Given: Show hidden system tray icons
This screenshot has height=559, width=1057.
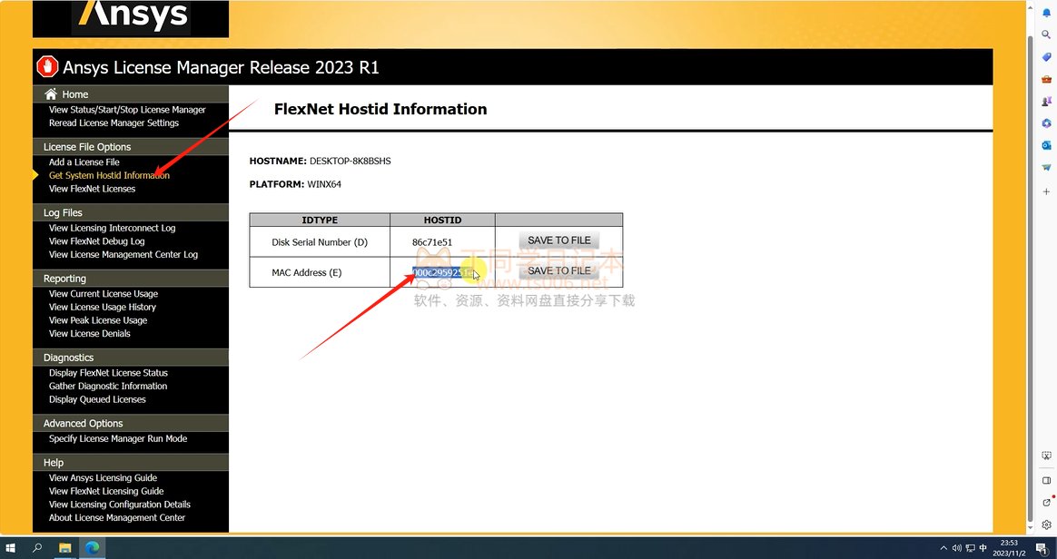Looking at the screenshot, I should [943, 548].
